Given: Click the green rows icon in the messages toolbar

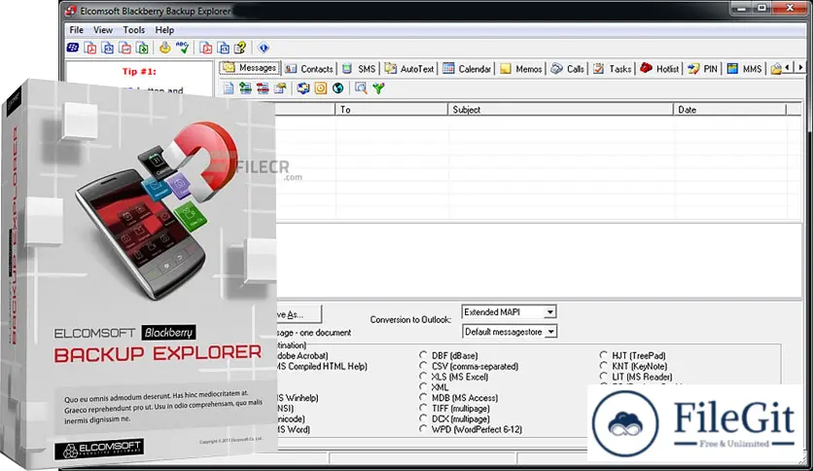Looking at the screenshot, I should [245, 89].
